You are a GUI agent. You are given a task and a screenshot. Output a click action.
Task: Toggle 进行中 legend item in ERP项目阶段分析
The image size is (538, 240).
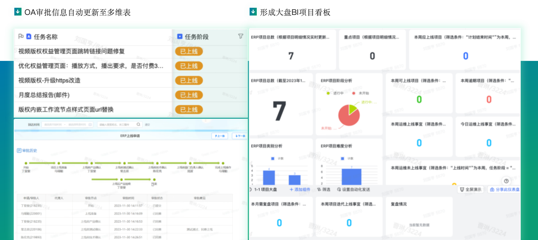(x=335, y=93)
